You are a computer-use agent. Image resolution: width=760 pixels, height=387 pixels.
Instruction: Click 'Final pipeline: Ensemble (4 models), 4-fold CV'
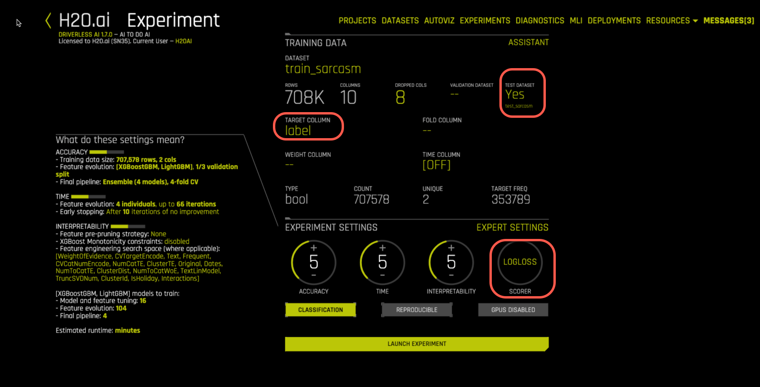point(127,182)
